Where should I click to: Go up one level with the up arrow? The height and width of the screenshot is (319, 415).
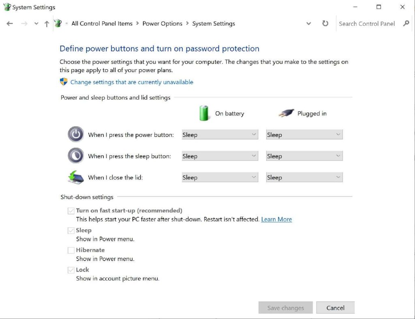(x=47, y=24)
